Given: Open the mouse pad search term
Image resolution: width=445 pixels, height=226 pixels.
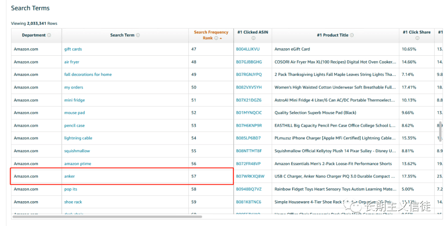Looking at the screenshot, I should [x=74, y=113].
